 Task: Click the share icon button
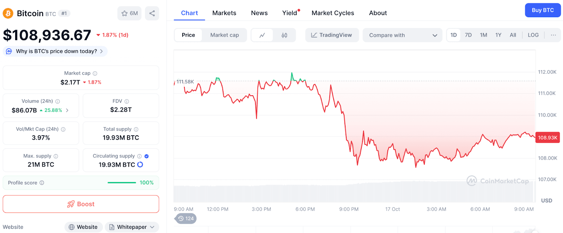point(152,13)
